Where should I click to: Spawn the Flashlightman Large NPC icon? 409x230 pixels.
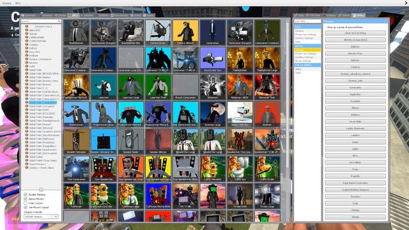tap(267, 59)
